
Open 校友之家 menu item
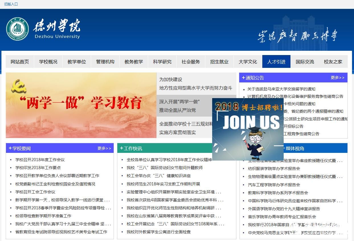[x=333, y=62]
